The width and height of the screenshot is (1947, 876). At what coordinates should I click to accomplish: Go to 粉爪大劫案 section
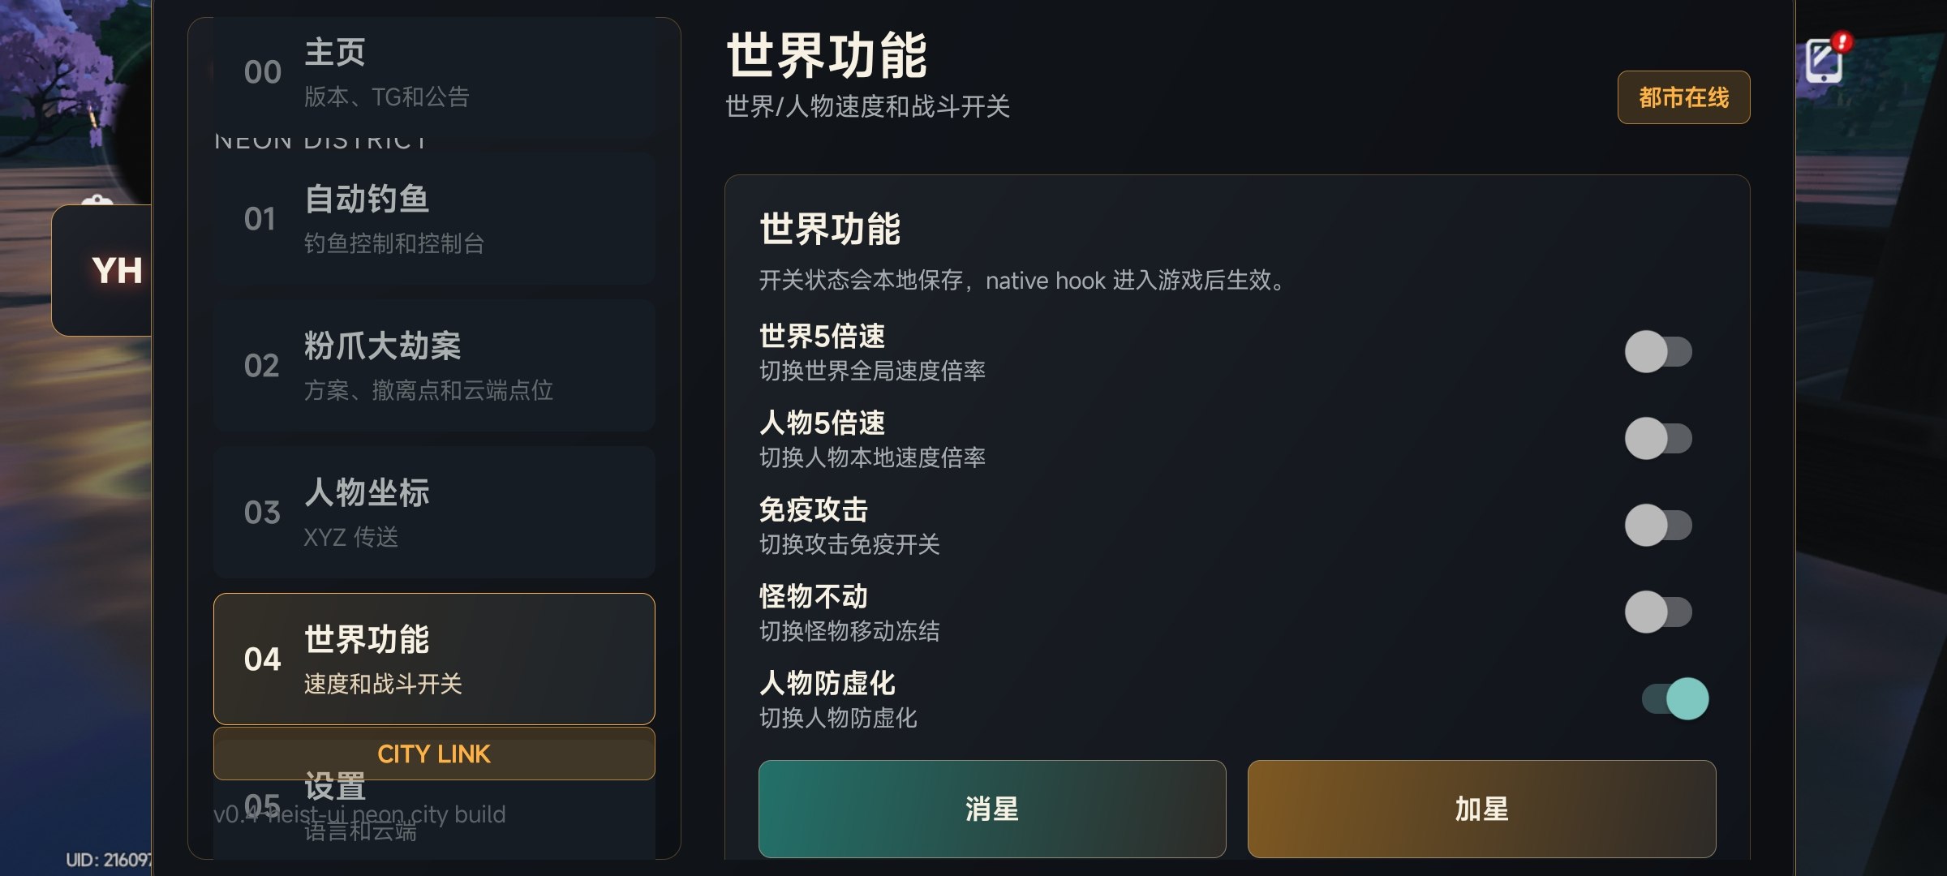(x=434, y=366)
